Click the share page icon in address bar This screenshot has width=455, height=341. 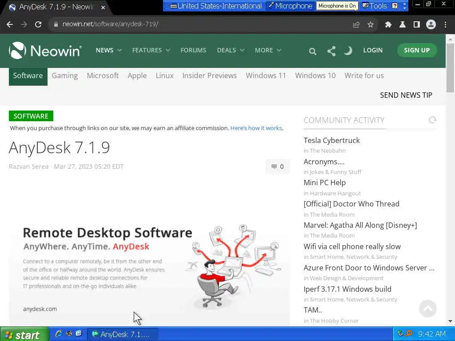coord(356,25)
